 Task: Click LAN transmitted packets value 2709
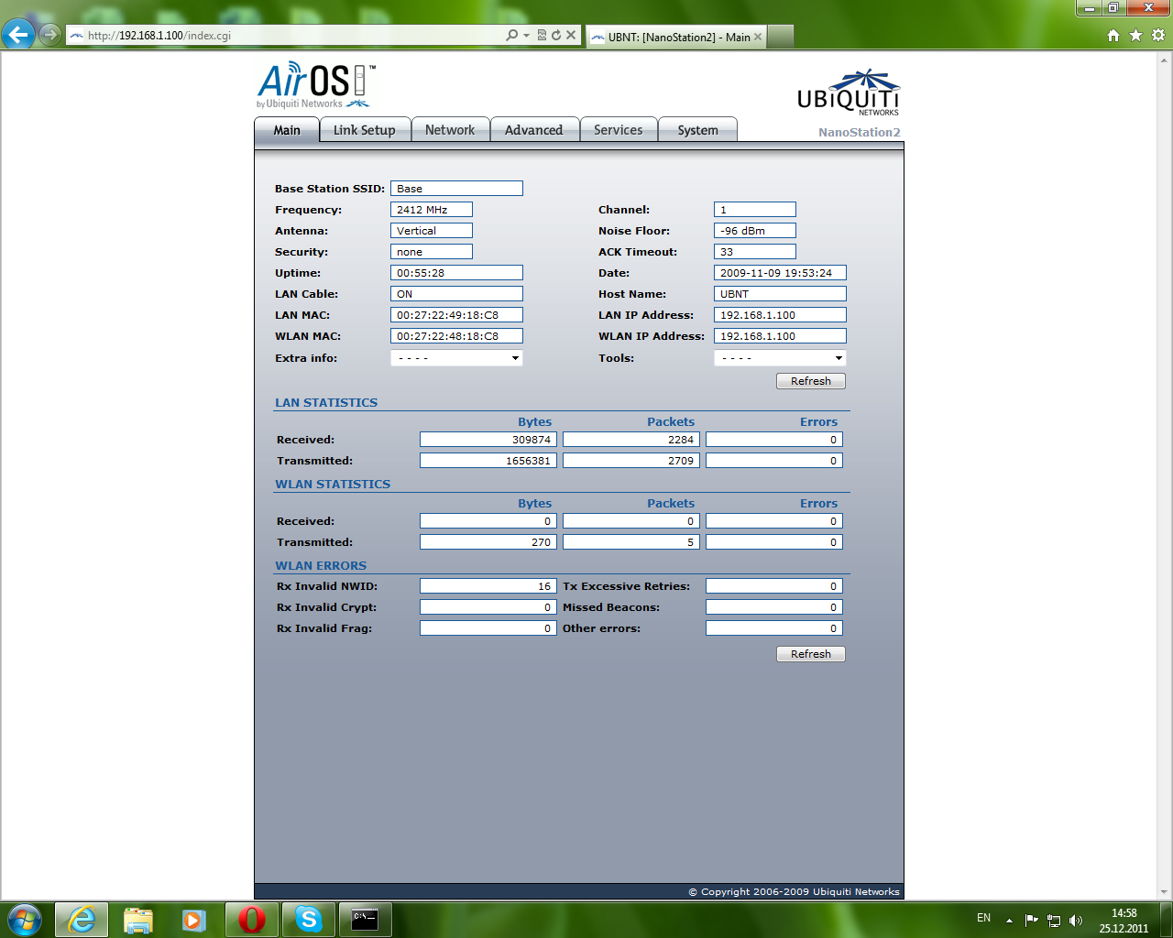click(631, 461)
